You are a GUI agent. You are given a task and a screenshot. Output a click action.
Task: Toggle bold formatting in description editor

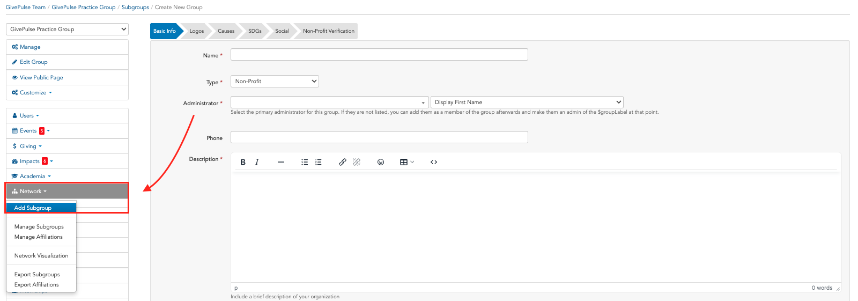(243, 162)
